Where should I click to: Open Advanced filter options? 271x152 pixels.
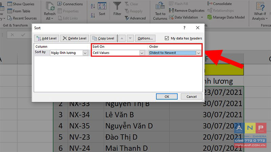click(135, 18)
